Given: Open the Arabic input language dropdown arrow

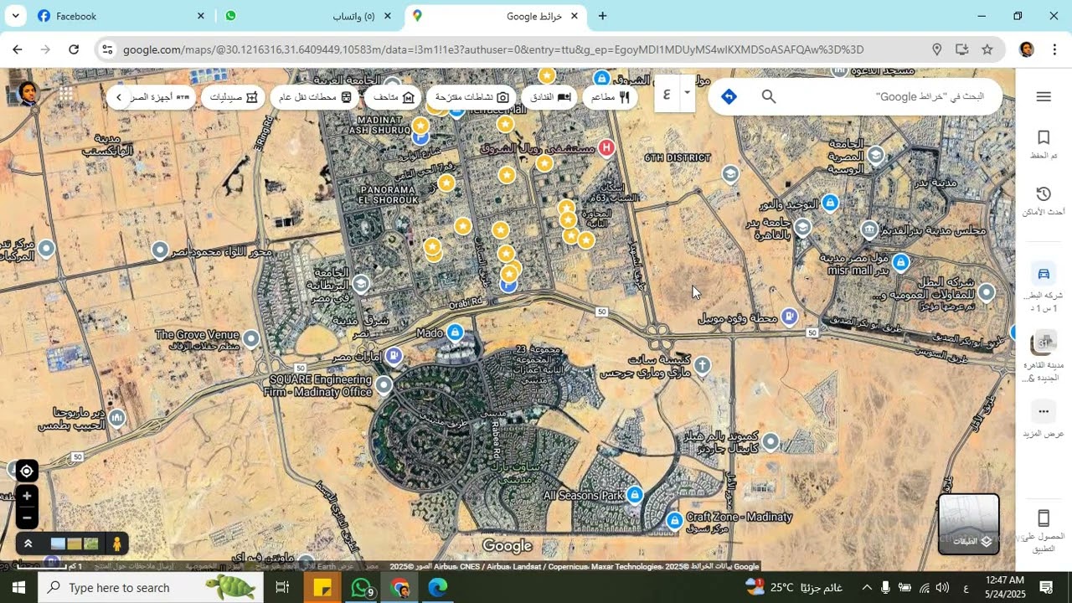Looking at the screenshot, I should pyautogui.click(x=687, y=92).
